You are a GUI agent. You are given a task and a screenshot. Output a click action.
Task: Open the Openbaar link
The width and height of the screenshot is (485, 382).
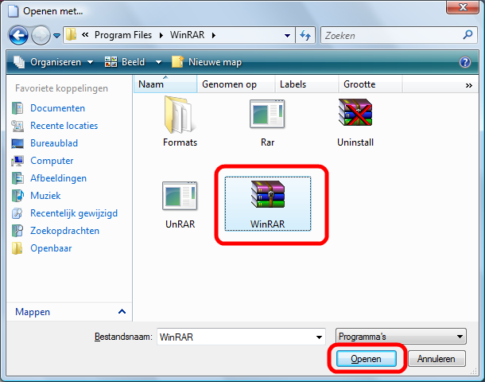(51, 248)
